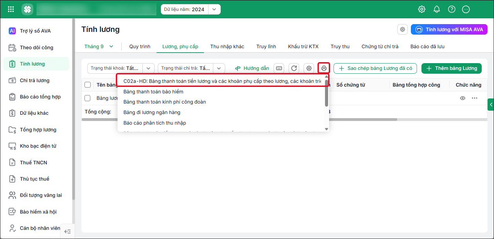Screen dimensions: 494x239
Task: Switch to Thu nhập khác tab
Action: point(227,47)
